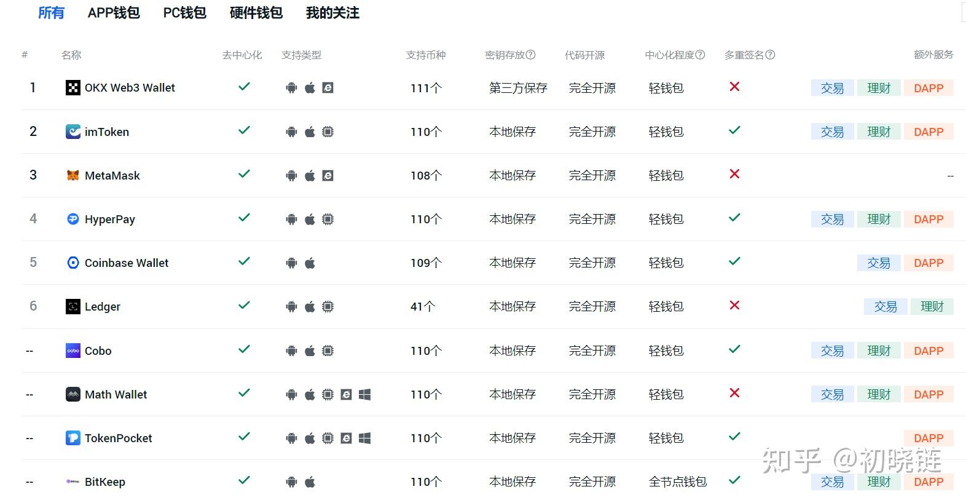966x500 pixels.
Task: Click the 中心化程度 help question icon
Action: pos(700,55)
